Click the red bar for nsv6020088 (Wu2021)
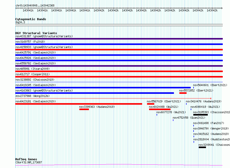The image size is (230, 168). tap(160, 109)
